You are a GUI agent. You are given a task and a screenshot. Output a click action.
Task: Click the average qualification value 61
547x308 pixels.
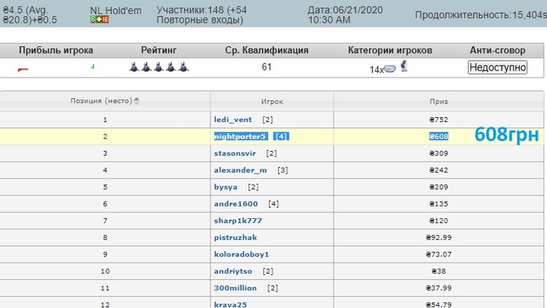[266, 66]
